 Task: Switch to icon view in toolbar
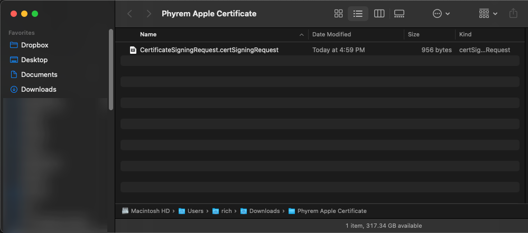pos(339,14)
